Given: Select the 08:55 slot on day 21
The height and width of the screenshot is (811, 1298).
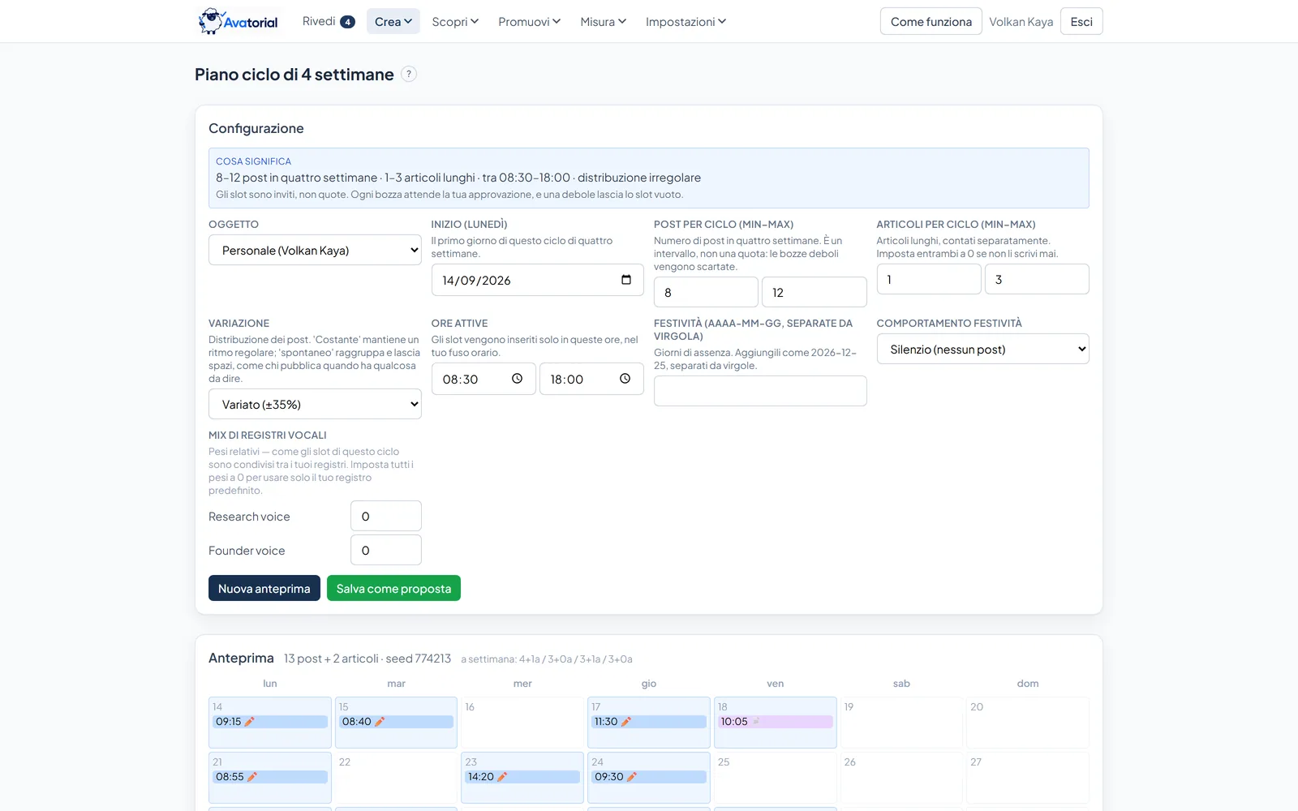Looking at the screenshot, I should [x=270, y=777].
